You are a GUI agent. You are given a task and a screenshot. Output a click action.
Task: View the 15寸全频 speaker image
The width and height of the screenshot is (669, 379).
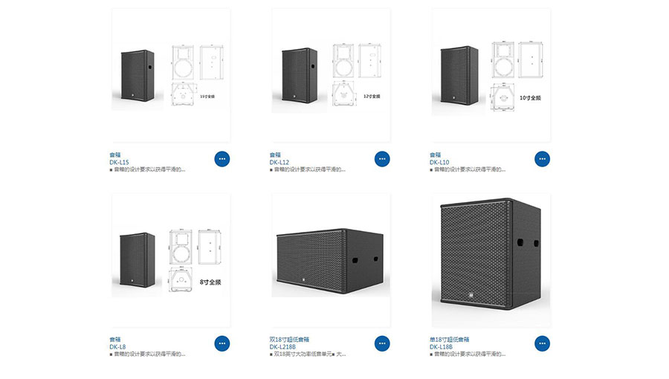pos(171,75)
